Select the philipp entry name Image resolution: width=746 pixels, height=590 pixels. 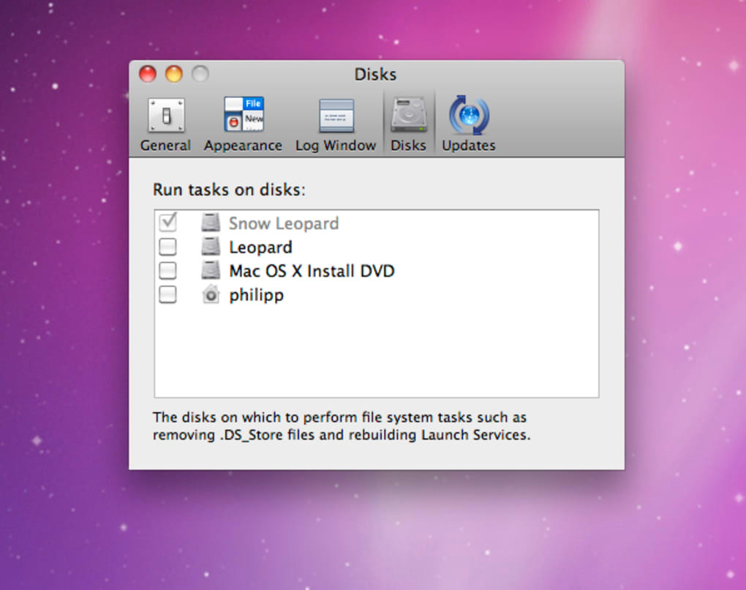point(257,295)
